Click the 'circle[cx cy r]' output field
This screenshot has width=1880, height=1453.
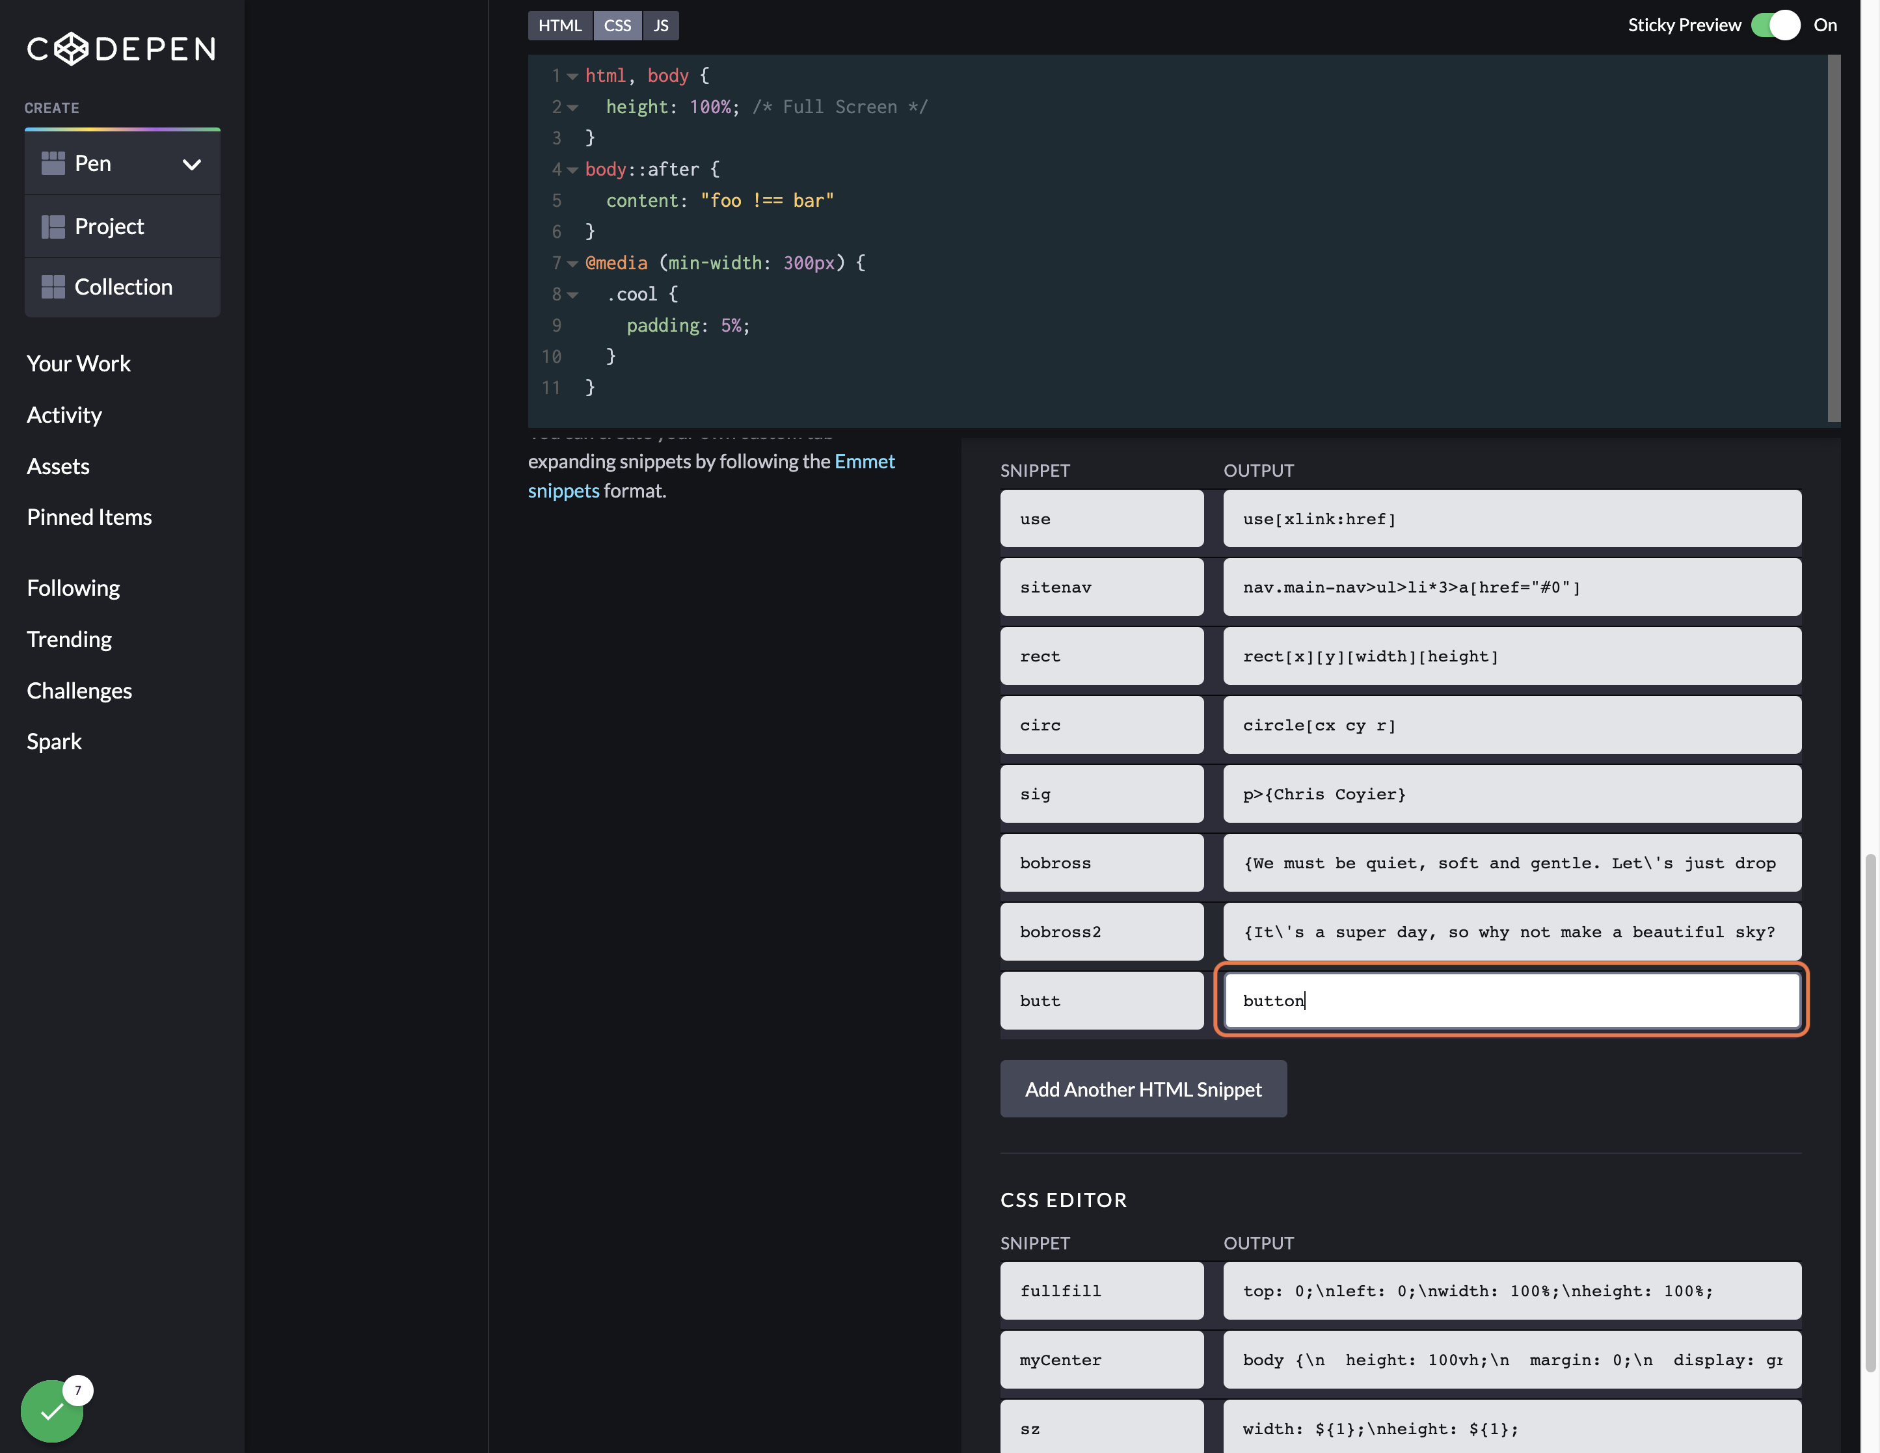1512,725
